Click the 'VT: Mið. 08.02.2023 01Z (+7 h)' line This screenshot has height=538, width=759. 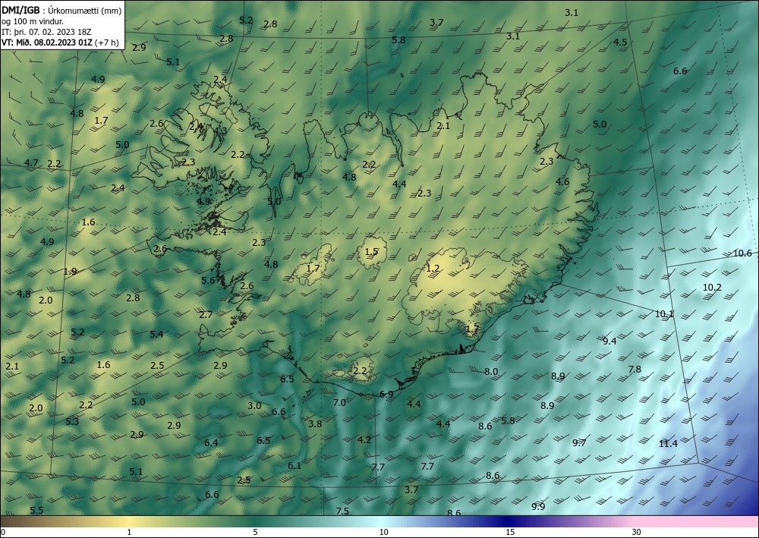[x=61, y=42]
